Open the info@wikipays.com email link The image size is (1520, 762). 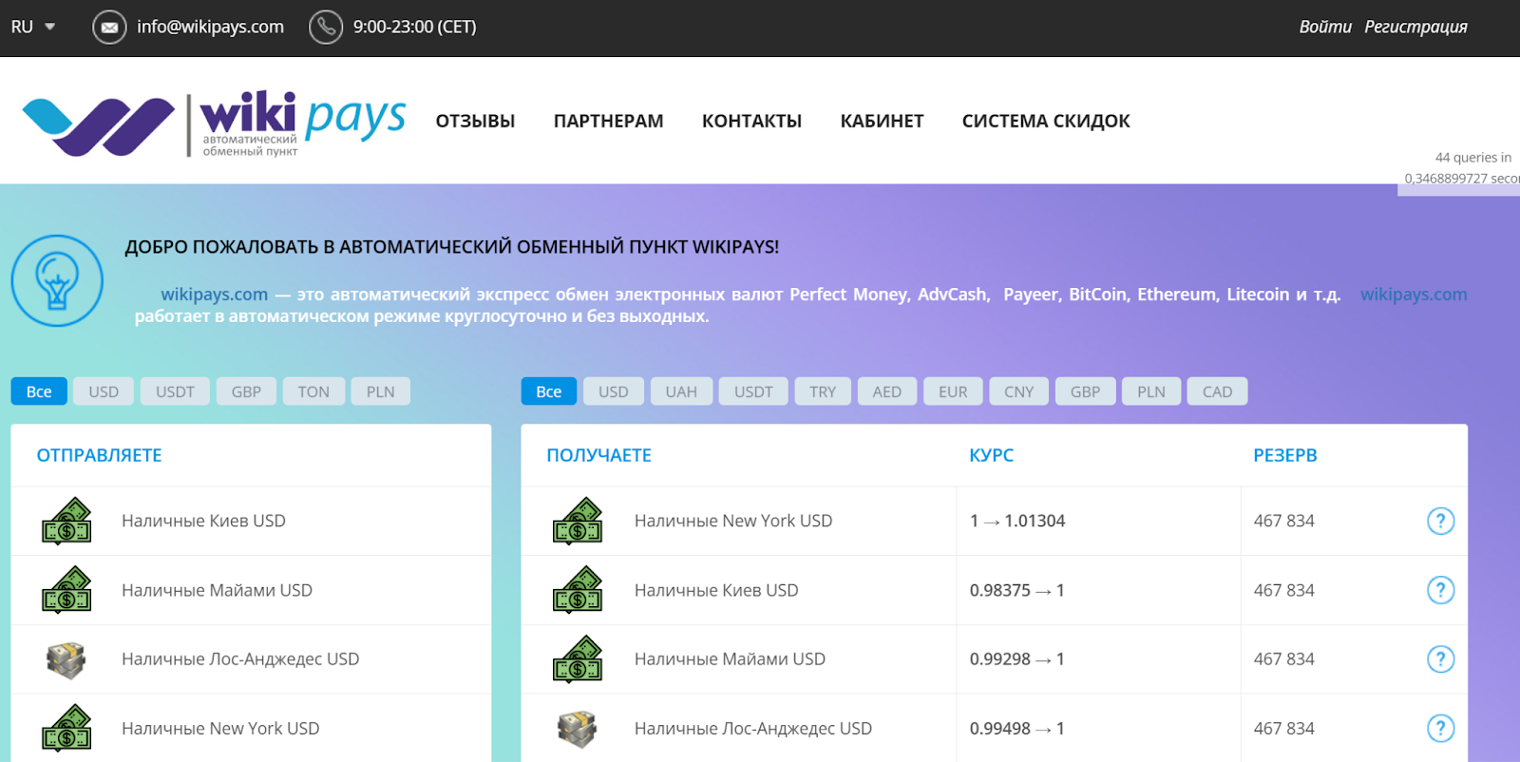click(x=210, y=27)
